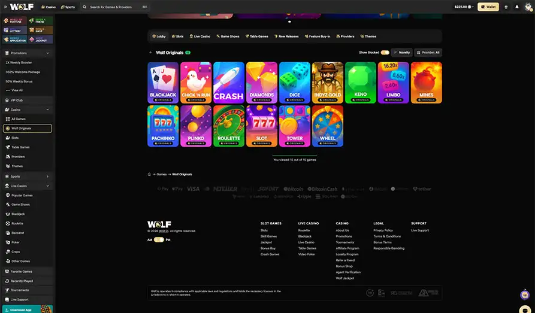Expand the Sports sidebar section

(47, 177)
